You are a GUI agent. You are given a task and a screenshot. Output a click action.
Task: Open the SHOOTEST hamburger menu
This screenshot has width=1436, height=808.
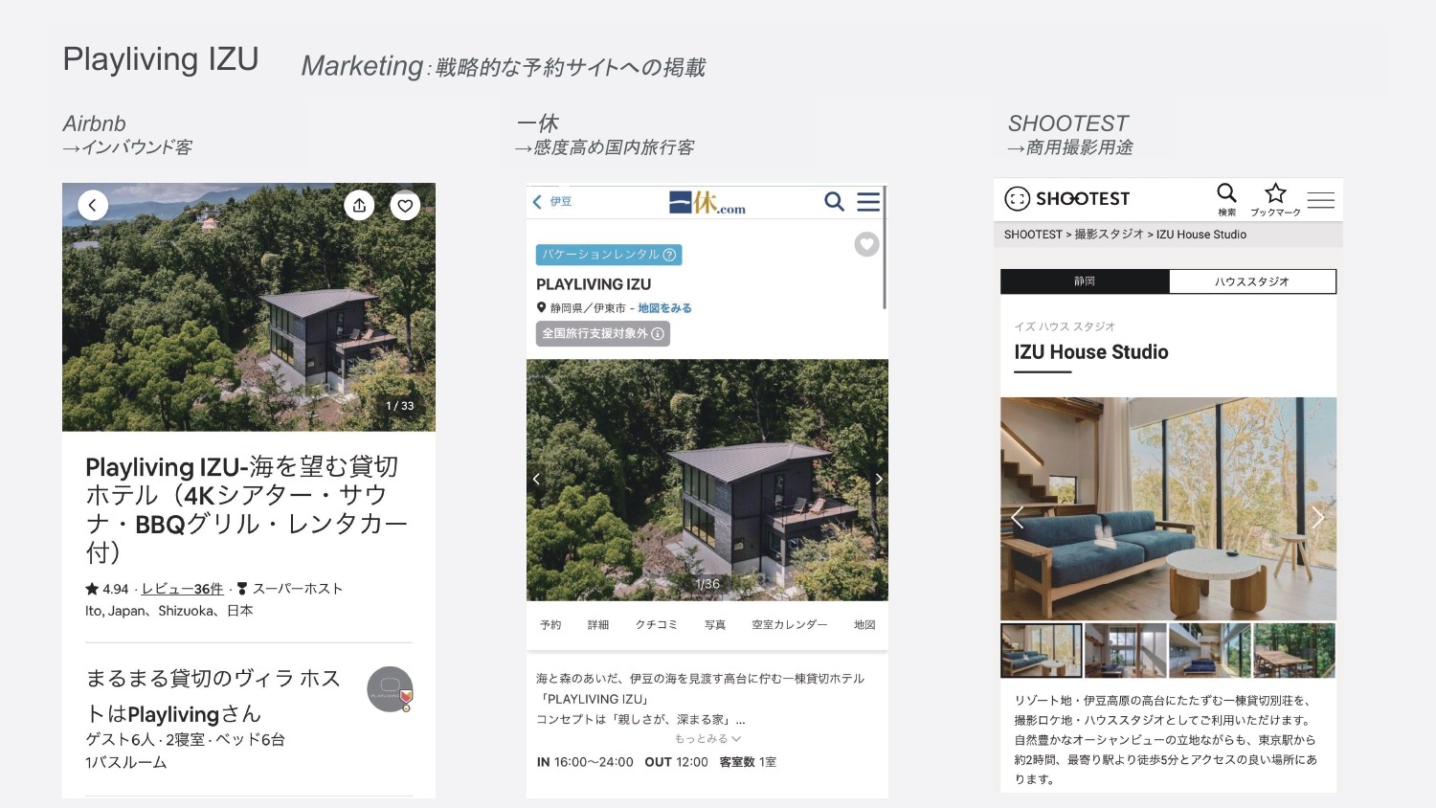(x=1321, y=199)
